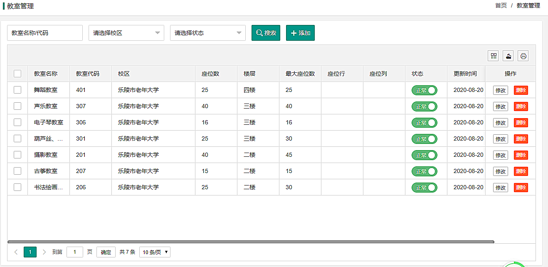The width and height of the screenshot is (548, 267).
Task: Click the search button with magnifier icon
Action: [x=266, y=33]
